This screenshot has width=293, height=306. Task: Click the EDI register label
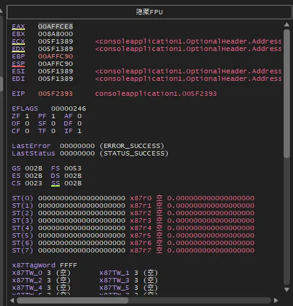point(18,79)
